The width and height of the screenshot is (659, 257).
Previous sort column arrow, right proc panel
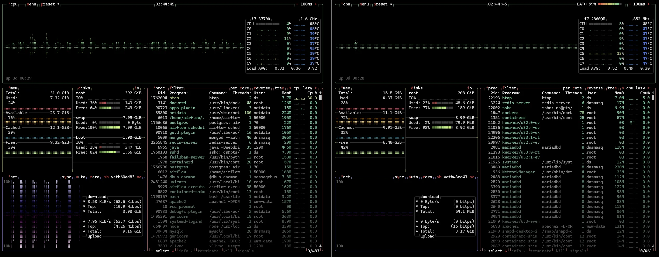point(623,88)
